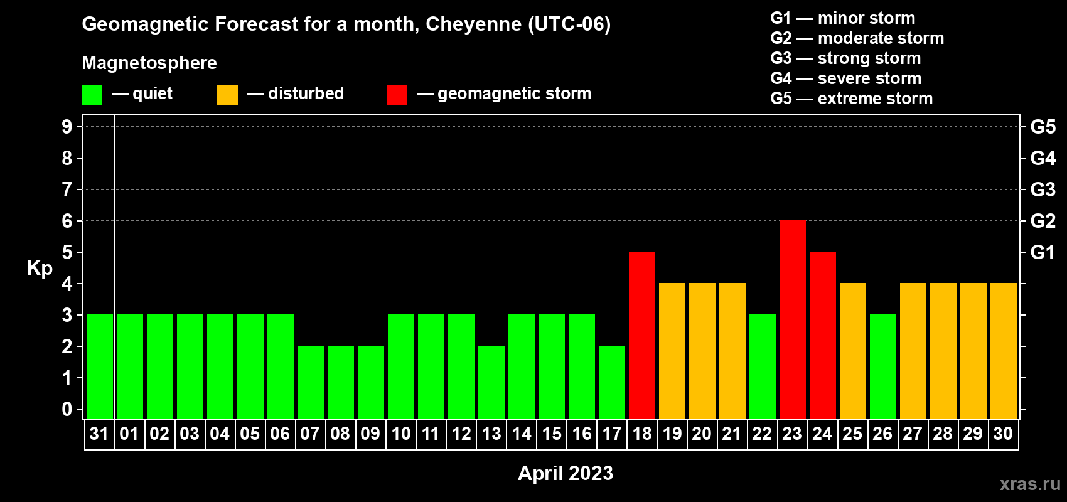Click the G1 axis label

coord(1043,252)
